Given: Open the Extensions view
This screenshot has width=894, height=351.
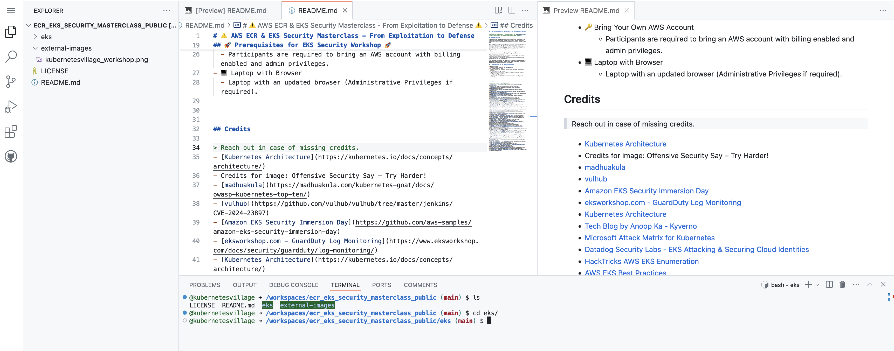Looking at the screenshot, I should point(11,131).
